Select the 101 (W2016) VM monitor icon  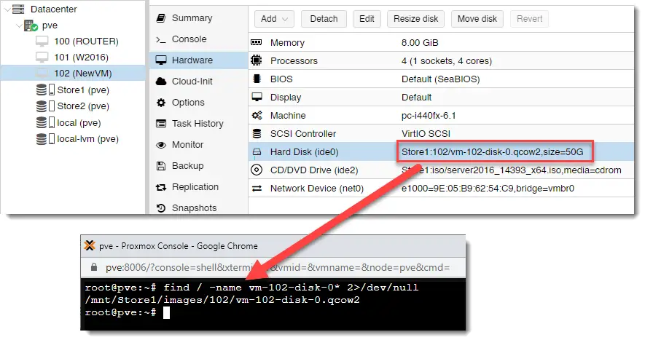click(42, 57)
